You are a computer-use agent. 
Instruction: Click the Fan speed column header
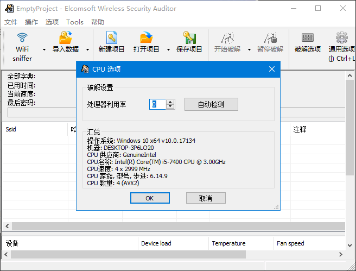pyautogui.click(x=309, y=243)
